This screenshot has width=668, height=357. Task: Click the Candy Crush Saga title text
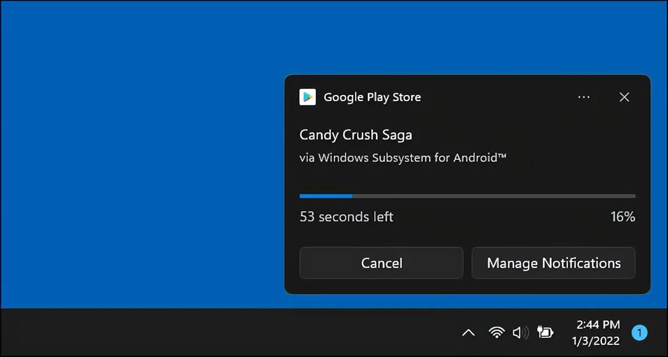pos(356,135)
